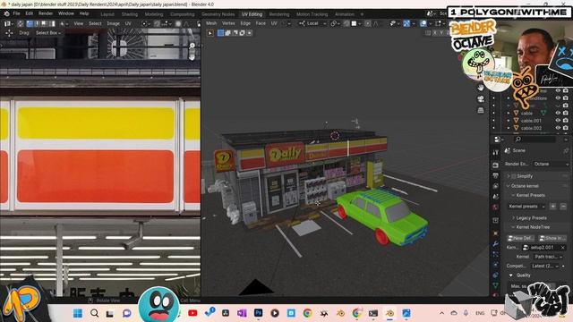Open the Window menu
Image resolution: width=573 pixels, height=322 pixels.
(66, 13)
